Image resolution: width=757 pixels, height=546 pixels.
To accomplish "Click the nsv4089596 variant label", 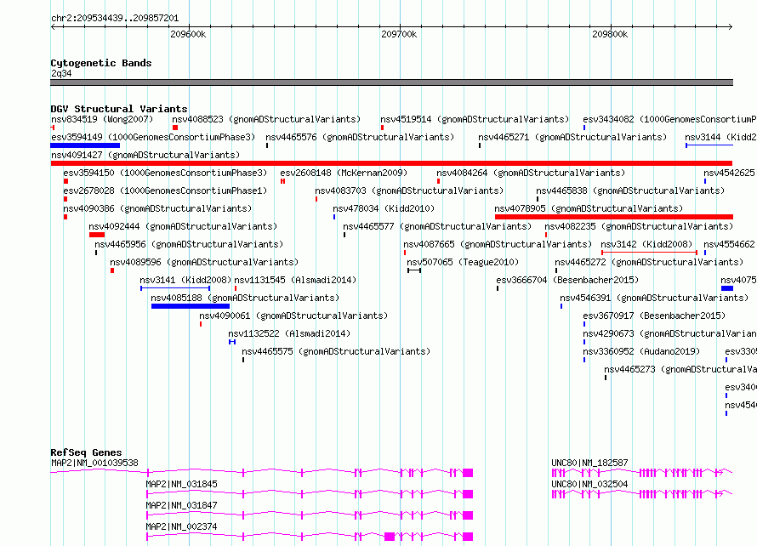I will (204, 262).
